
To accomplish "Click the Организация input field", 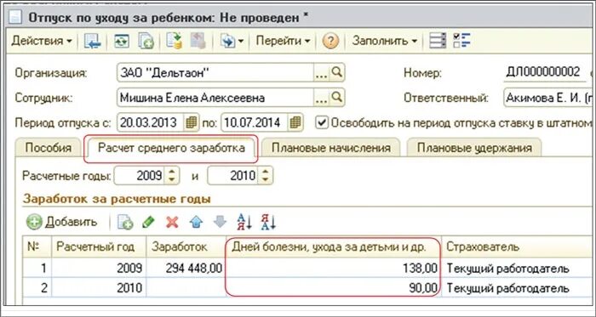I will click(x=215, y=73).
